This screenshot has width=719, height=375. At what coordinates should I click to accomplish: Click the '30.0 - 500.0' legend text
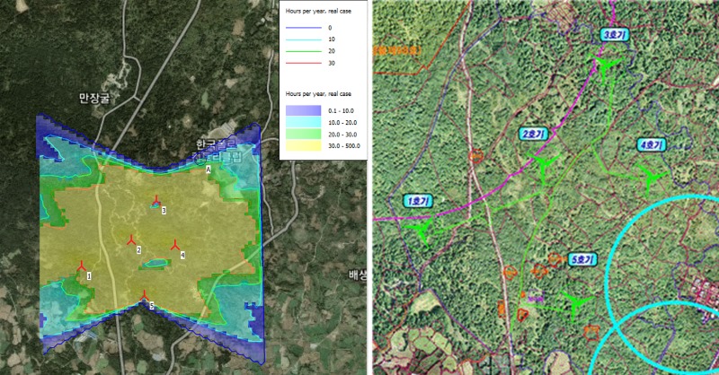344,146
